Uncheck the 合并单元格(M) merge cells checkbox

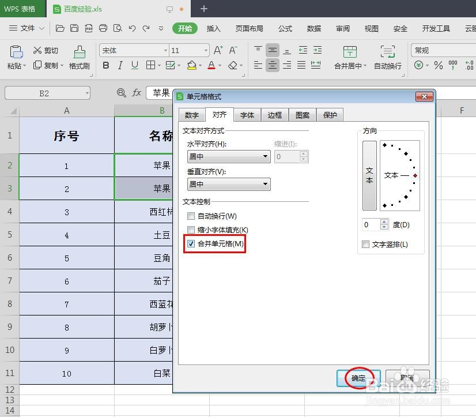[191, 244]
